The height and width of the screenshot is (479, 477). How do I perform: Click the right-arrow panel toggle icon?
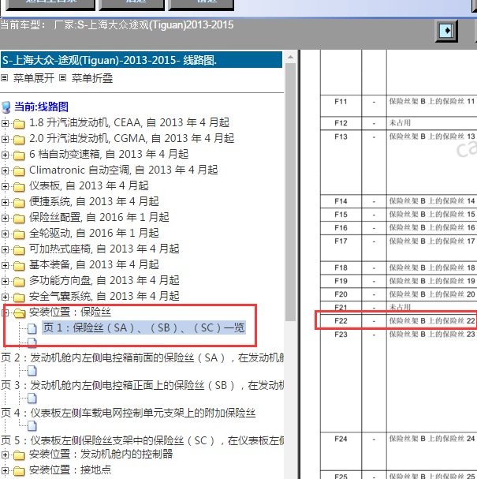pos(446,31)
